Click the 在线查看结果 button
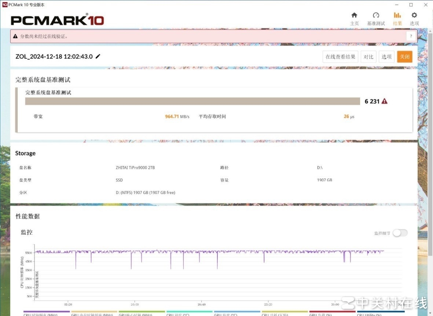Screen dimensions: 433x316 click(x=340, y=57)
